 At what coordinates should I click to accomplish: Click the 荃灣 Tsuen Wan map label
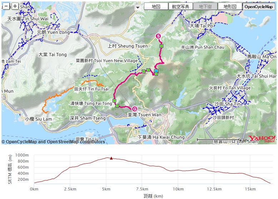pos(144,115)
